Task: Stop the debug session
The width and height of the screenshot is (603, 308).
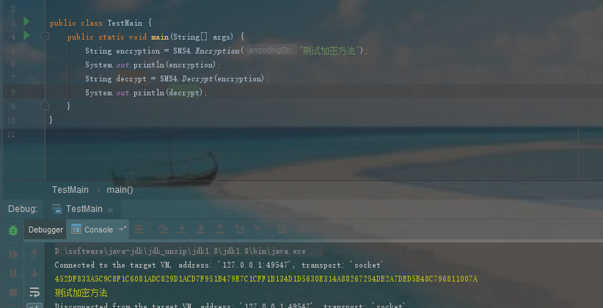Action: [13, 293]
